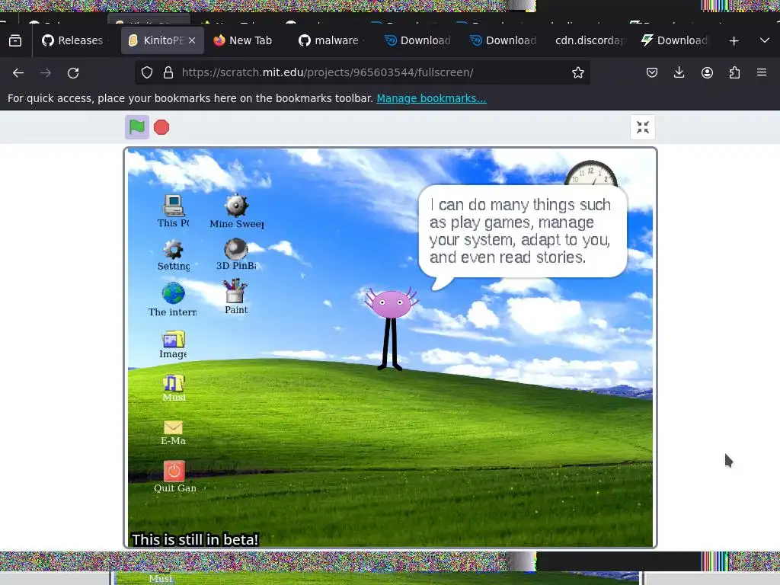Open the Images folder icon

pos(173,344)
